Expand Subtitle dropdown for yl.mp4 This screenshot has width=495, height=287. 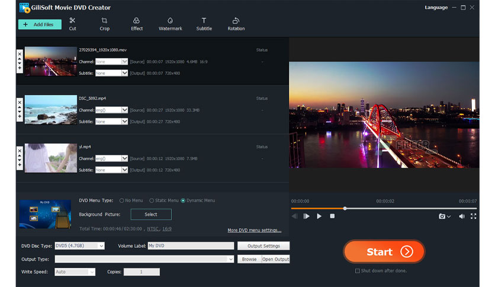point(124,170)
